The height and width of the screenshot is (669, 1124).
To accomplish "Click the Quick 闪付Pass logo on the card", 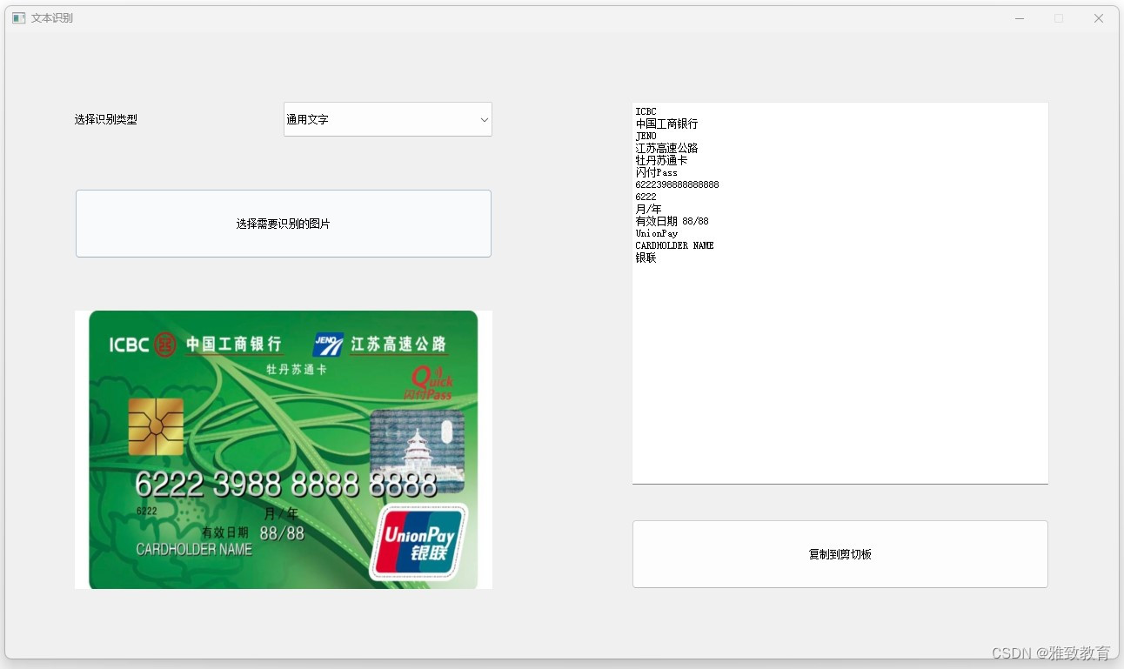I will (x=433, y=385).
